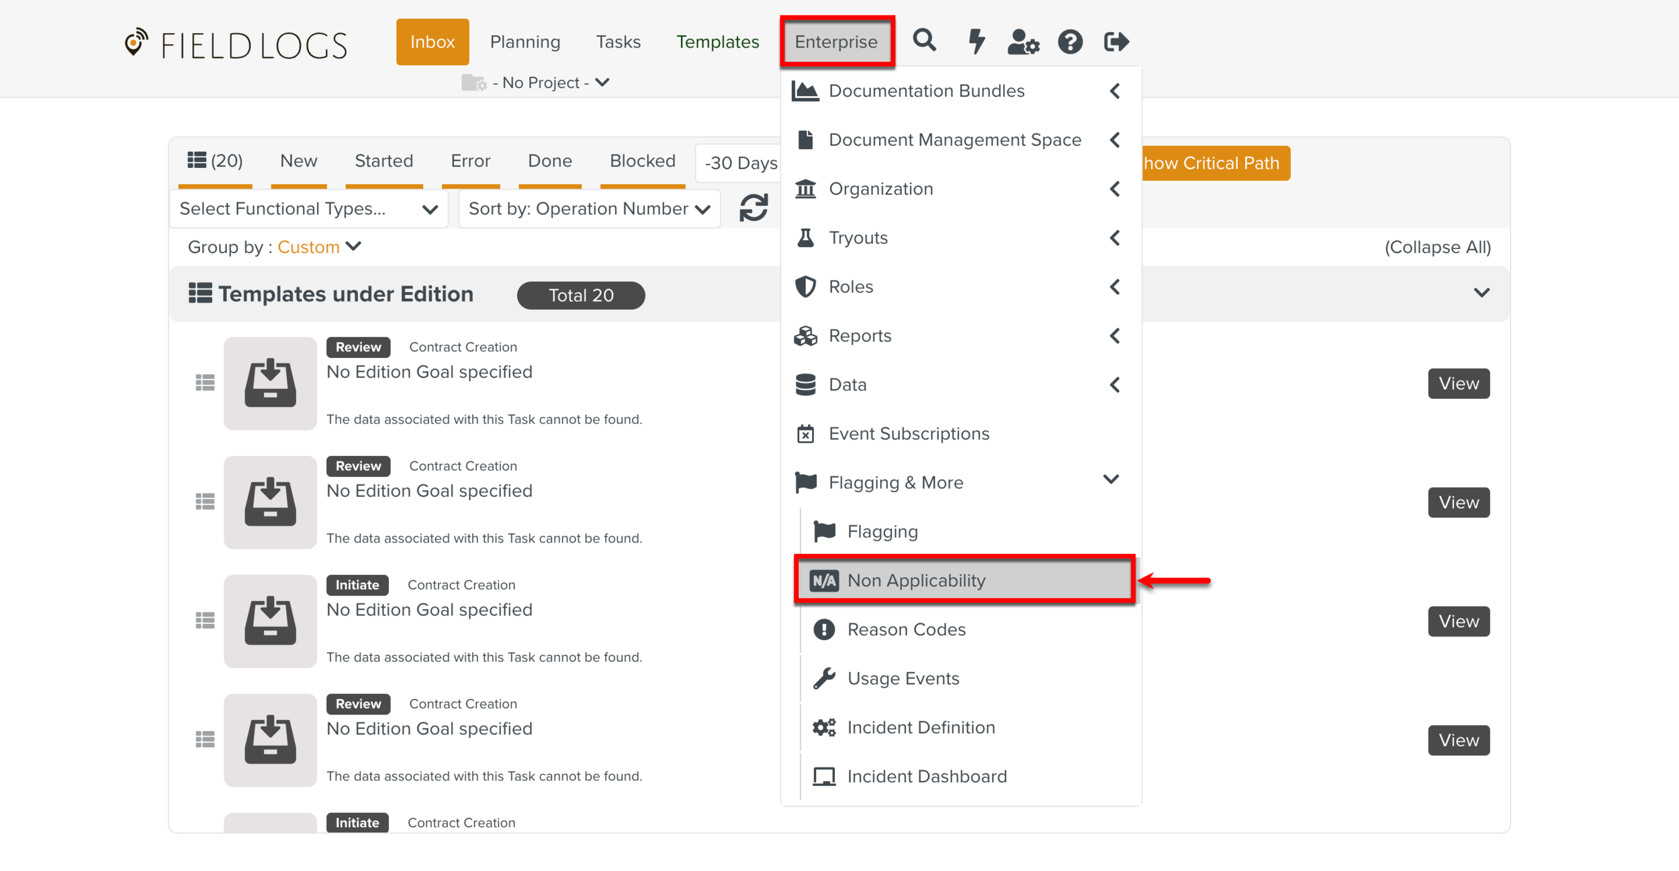Click the logout arrow icon
Viewport: 1679px width, 871px height.
pos(1116,42)
